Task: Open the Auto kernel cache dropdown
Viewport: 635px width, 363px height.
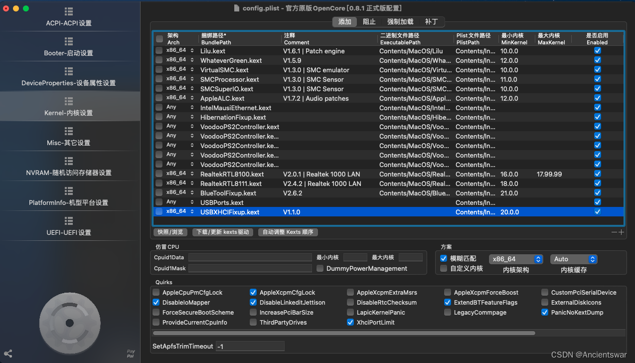Action: coord(574,259)
